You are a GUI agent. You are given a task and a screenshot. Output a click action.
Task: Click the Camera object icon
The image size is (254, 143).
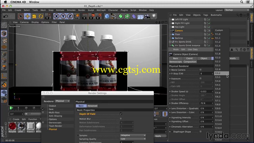(147, 16)
